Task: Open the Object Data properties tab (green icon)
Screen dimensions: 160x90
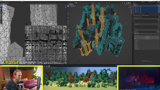Action: 133,32
